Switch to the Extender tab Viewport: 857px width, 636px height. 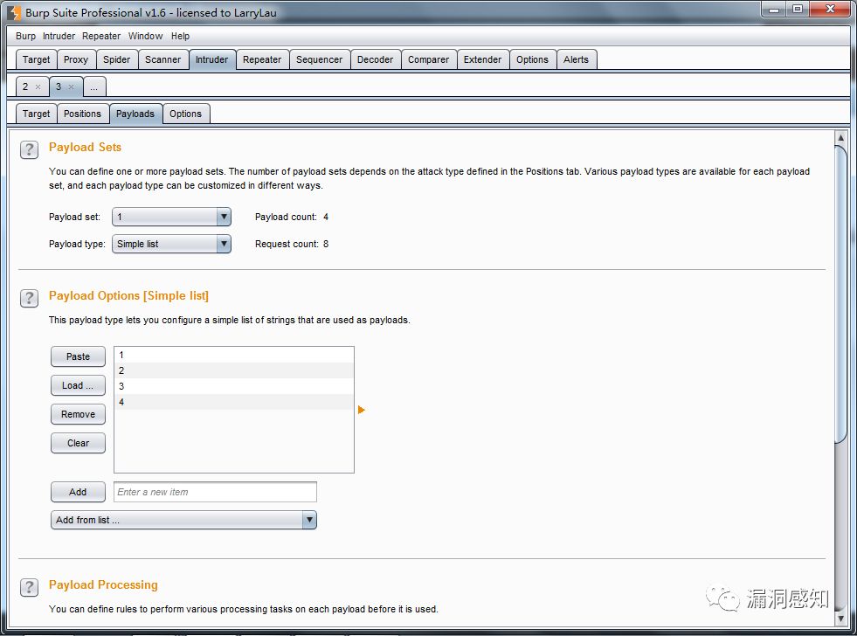tap(482, 59)
